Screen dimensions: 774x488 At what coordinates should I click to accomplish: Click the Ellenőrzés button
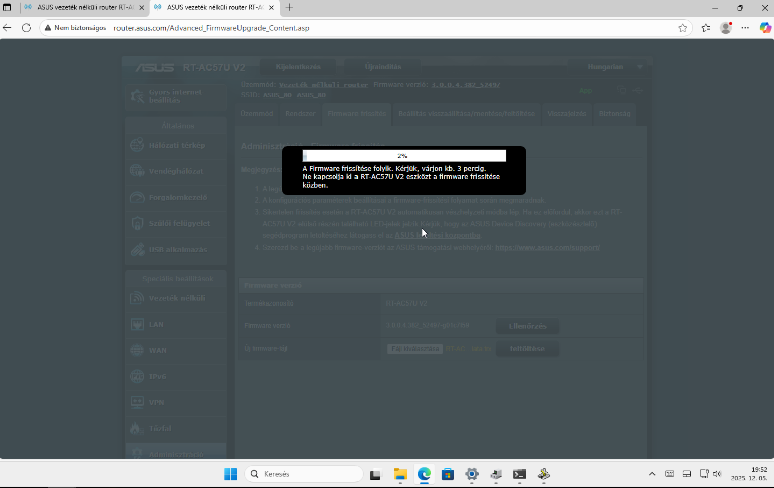pyautogui.click(x=527, y=326)
